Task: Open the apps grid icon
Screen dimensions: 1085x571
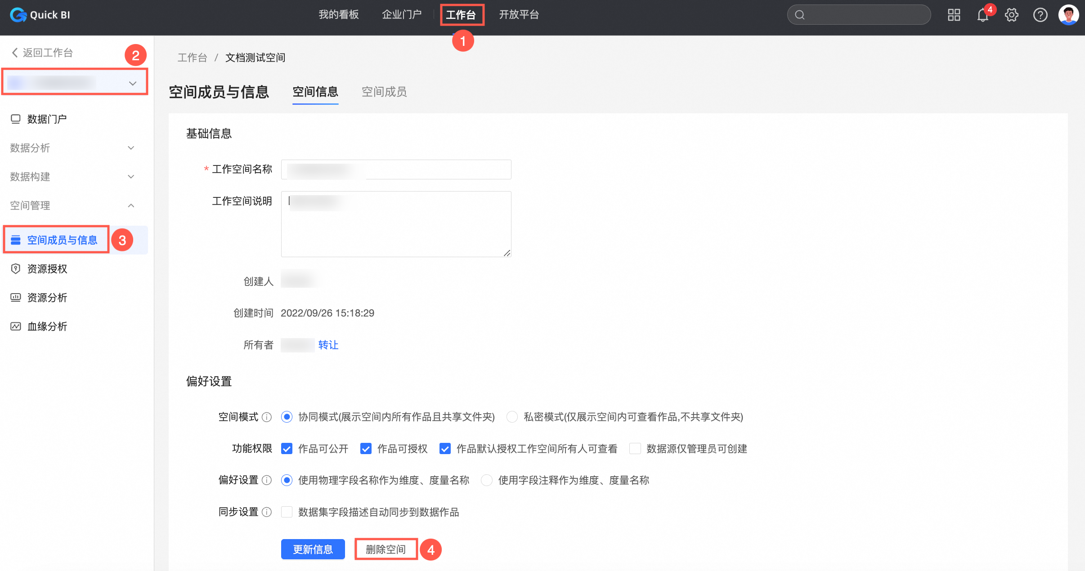Action: (954, 15)
